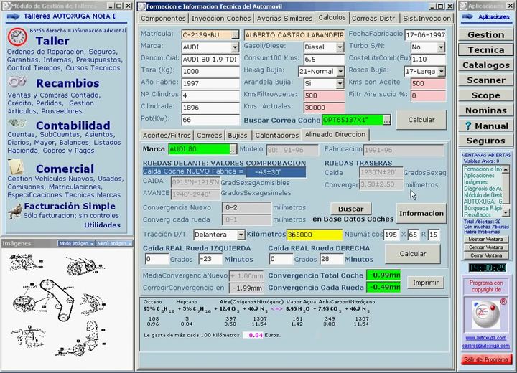Screen dimensions: 517x373
Task: Click the upper Calcular button
Action: coord(421,120)
